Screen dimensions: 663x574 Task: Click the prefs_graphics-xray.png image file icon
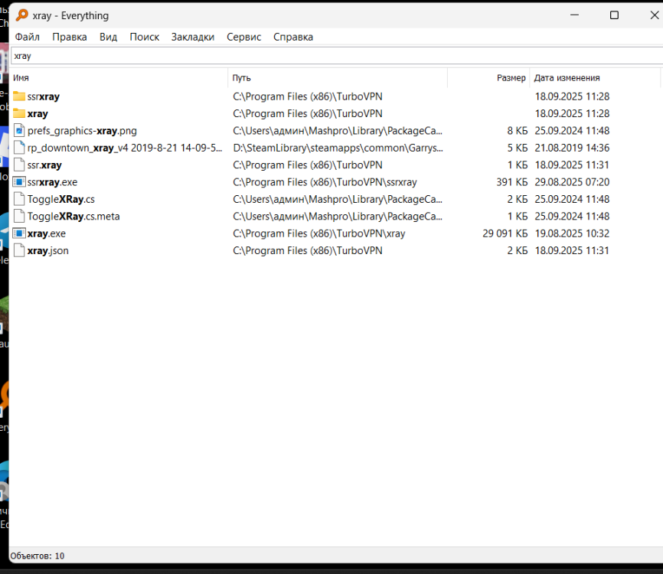click(x=19, y=131)
